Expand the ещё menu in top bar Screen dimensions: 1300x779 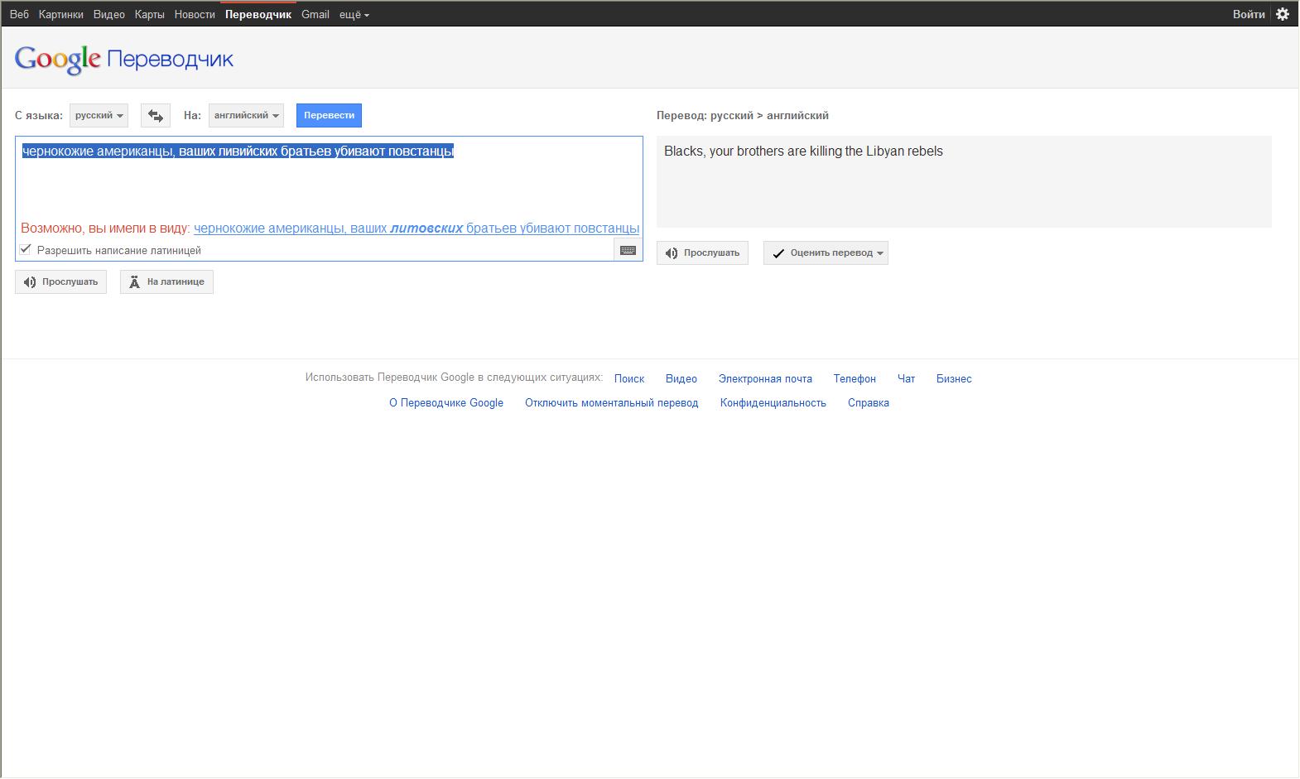tap(354, 14)
